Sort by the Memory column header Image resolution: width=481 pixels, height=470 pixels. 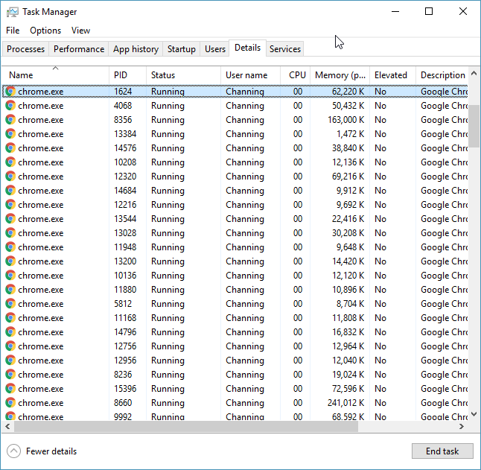[340, 74]
